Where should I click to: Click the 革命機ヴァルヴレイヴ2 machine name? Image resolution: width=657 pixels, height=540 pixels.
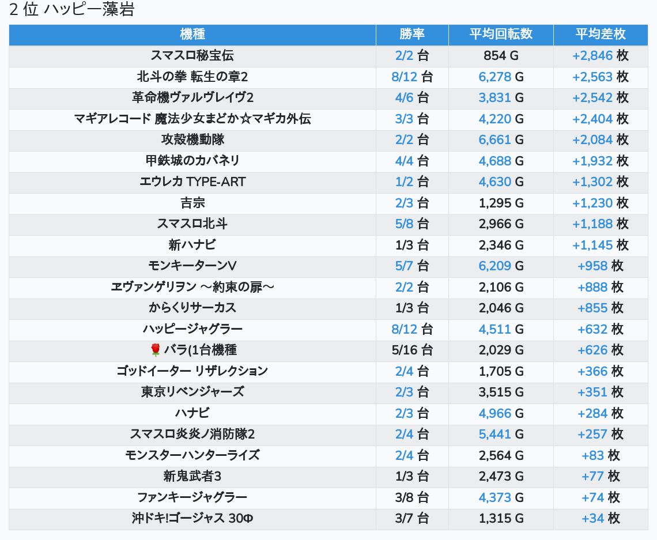click(x=192, y=98)
